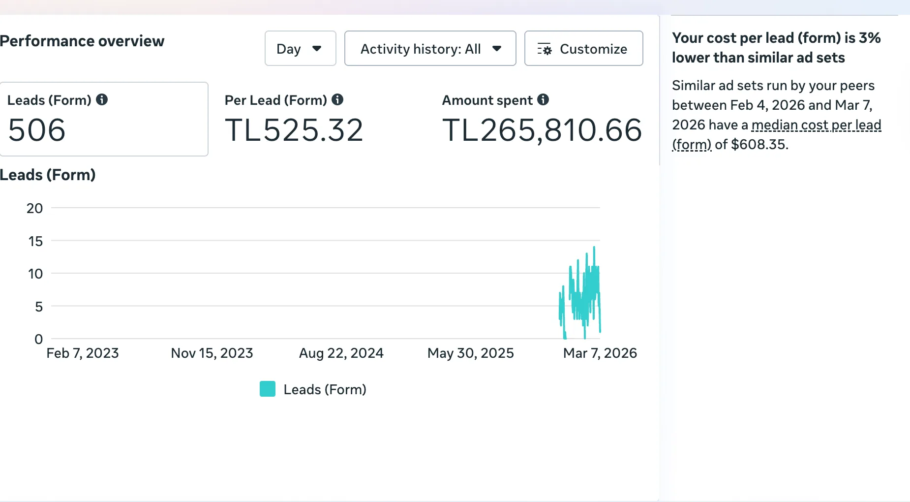
Task: Select the Amount spent TL265,810.66 metric
Action: click(542, 120)
